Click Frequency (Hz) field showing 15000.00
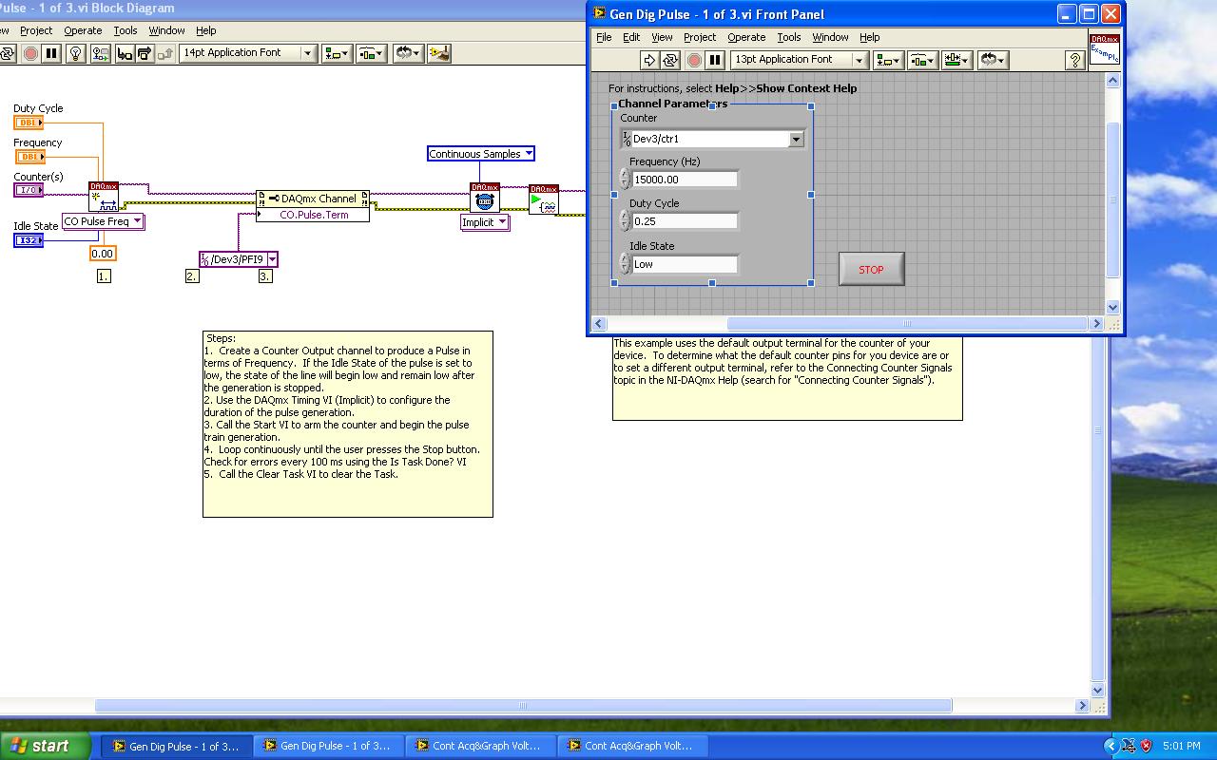 [x=685, y=180]
